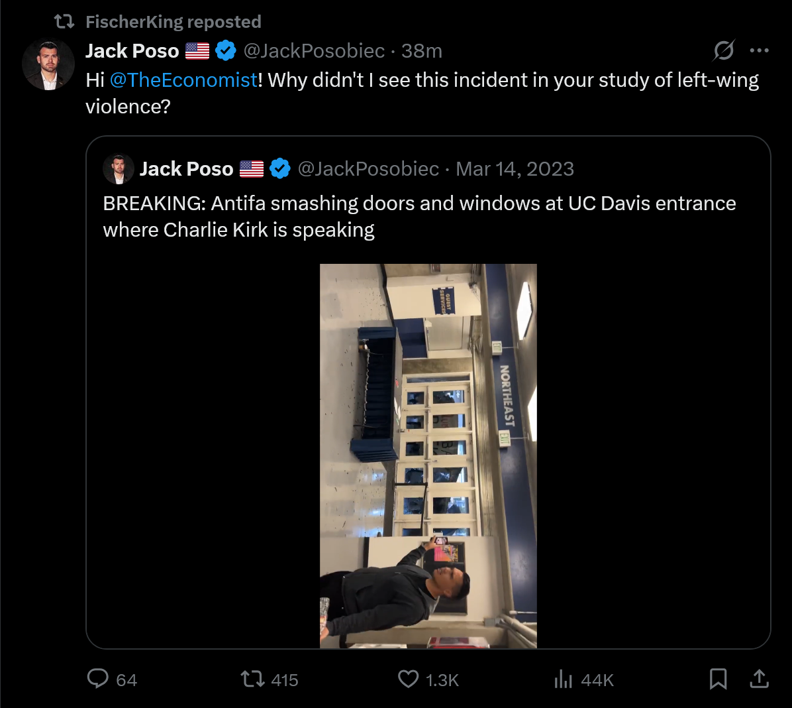Click the verified badge in quoted tweet
This screenshot has height=708, width=792.
(280, 169)
